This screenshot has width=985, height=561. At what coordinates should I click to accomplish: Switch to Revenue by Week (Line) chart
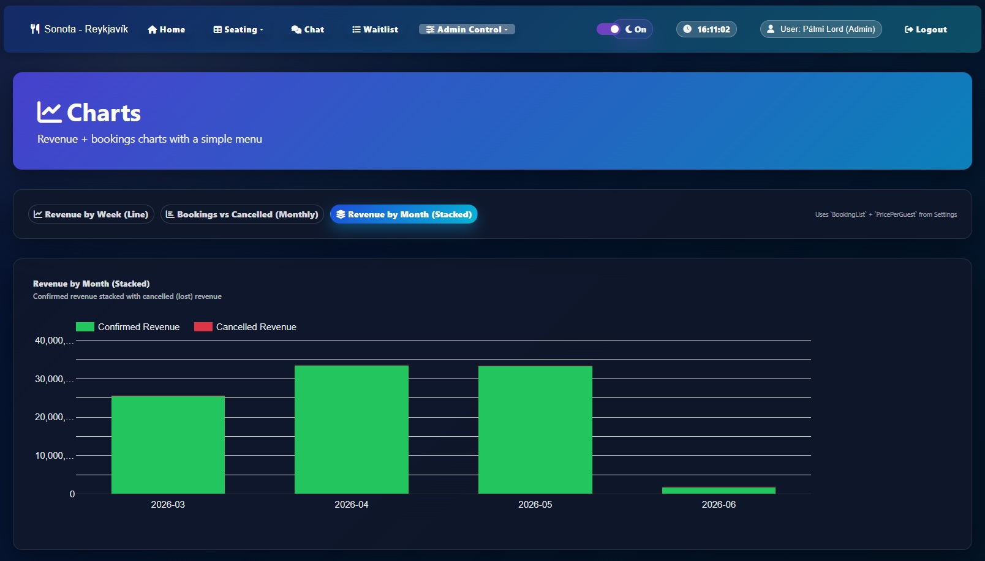(91, 214)
